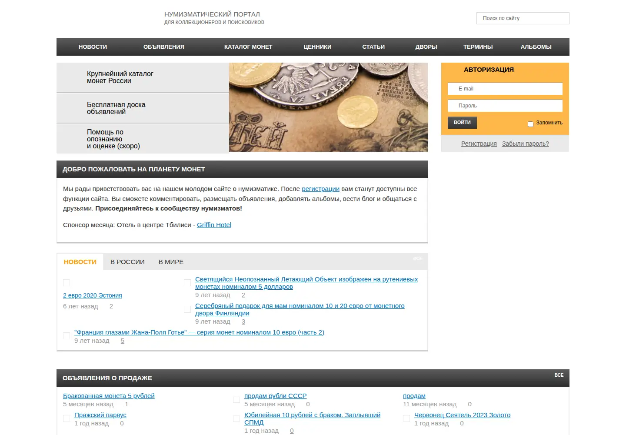Open the ЦЕННИКИ menu item
This screenshot has width=626, height=435.
(317, 47)
